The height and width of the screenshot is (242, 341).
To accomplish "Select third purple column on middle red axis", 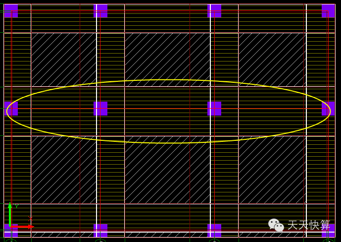I will click(x=214, y=109).
